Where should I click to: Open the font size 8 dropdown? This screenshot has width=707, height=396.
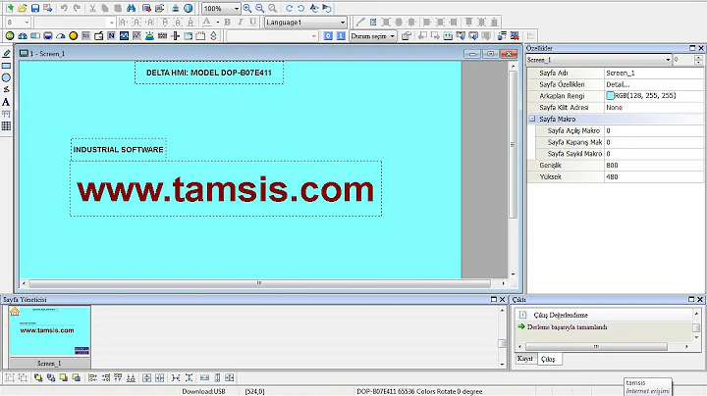coord(27,22)
